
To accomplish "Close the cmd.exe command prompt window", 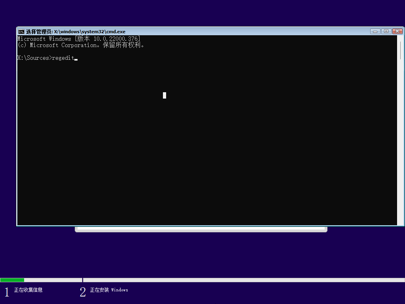I will 397,31.
